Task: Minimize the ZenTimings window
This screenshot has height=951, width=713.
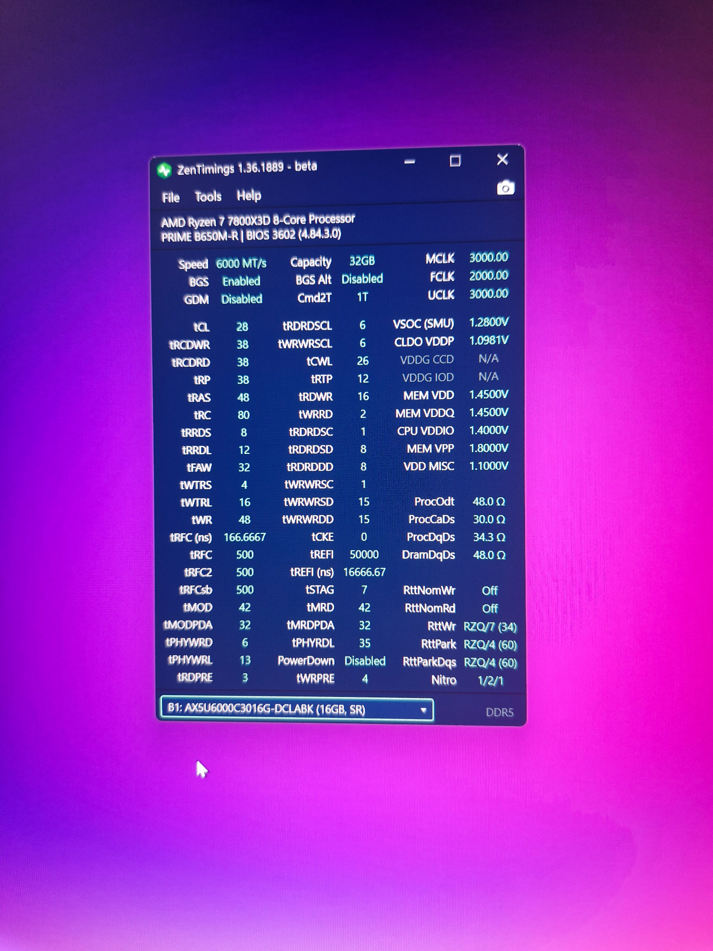Action: pyautogui.click(x=410, y=162)
